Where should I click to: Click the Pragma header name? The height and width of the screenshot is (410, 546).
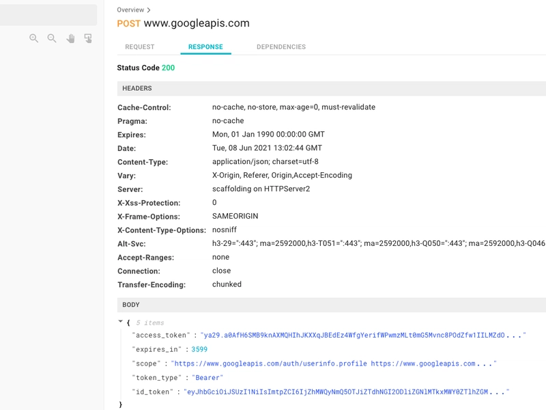pos(132,121)
